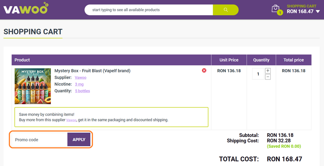Viewport: 324px width, 166px height.
Task: Click the quantity number input box
Action: [x=258, y=74]
